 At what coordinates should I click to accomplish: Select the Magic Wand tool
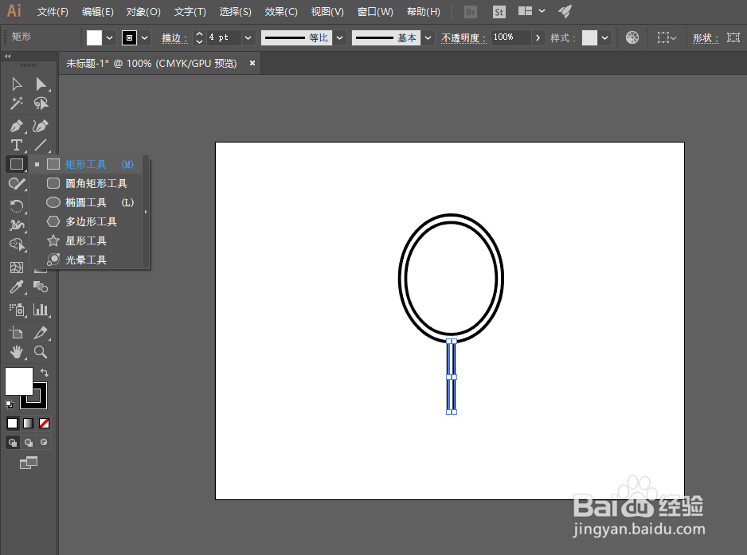click(17, 103)
